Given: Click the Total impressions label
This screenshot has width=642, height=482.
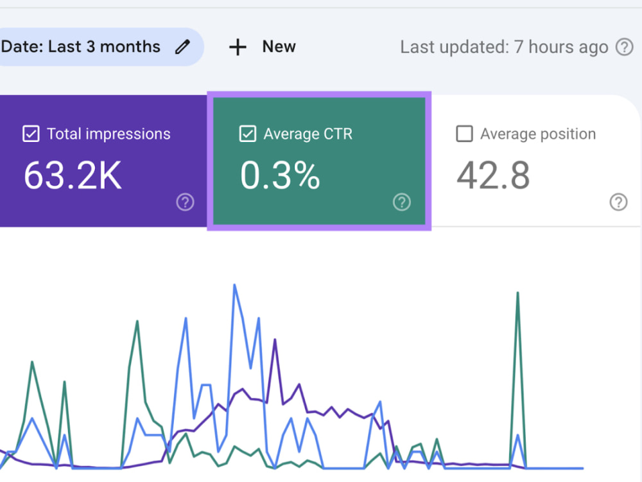Looking at the screenshot, I should click(x=108, y=134).
